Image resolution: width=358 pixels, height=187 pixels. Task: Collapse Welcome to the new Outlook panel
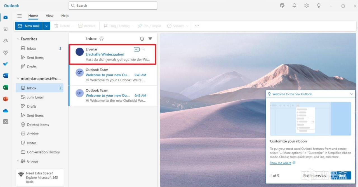[352, 94]
